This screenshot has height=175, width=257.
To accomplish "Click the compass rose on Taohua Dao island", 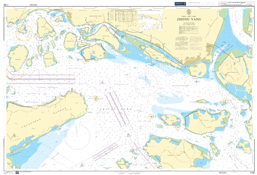I will pos(184,152).
